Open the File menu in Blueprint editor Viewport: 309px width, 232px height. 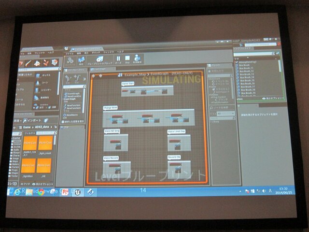coord(70,54)
